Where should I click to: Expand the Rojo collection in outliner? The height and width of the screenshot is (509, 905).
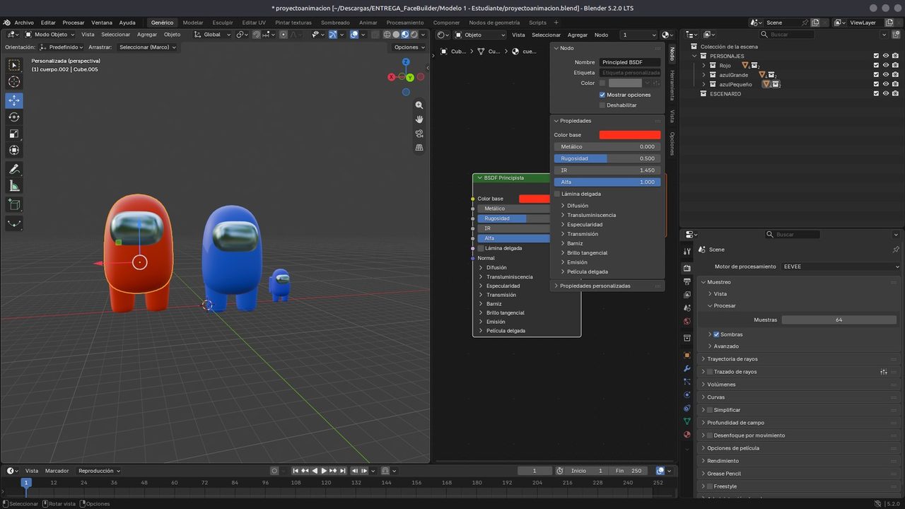[704, 66]
